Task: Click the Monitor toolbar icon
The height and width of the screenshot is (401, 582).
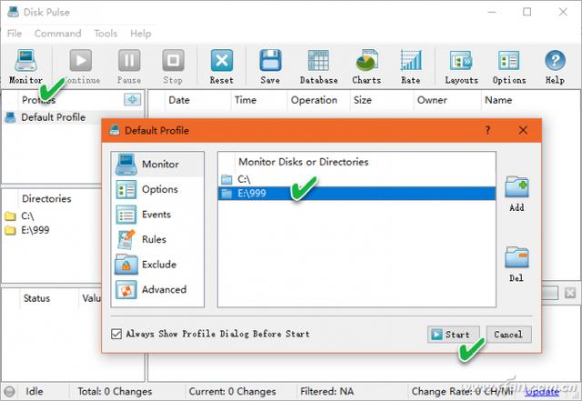Action: tap(25, 61)
